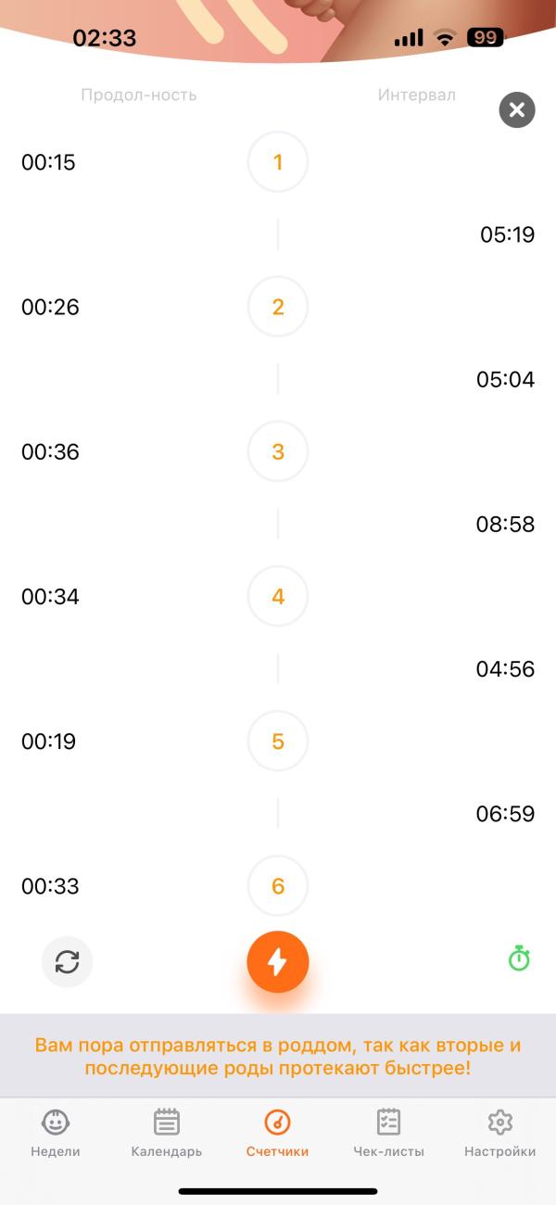Tap the 00:36 duration value
The height and width of the screenshot is (1205, 556).
click(50, 452)
